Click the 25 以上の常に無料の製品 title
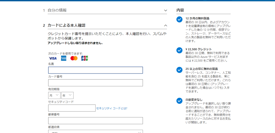Image resolution: width=275 pixels, height=133 pixels. point(201,69)
